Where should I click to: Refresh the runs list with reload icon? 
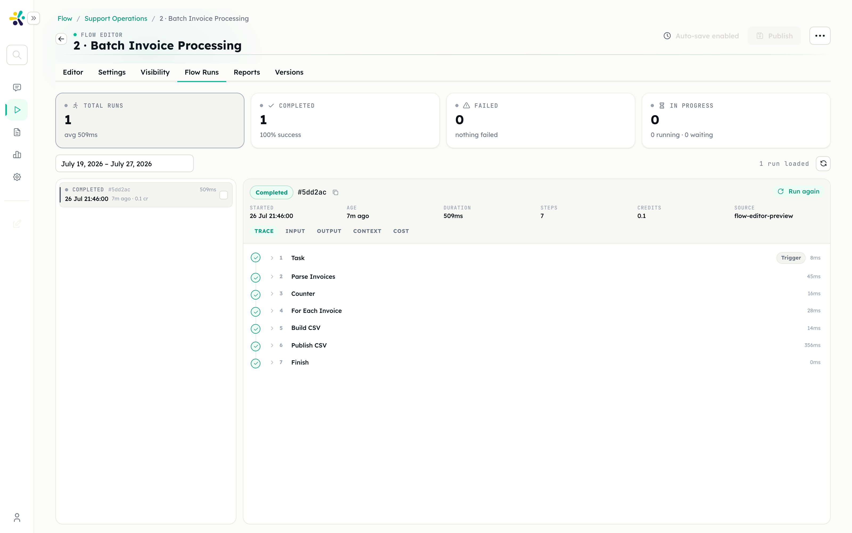pyautogui.click(x=823, y=164)
